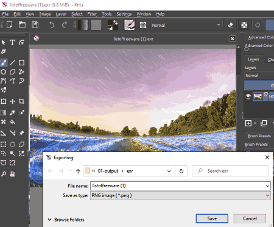Click Save in the Exporting dialog

[x=212, y=218]
